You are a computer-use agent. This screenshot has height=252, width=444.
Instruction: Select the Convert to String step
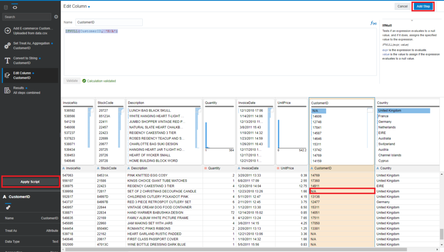(x=30, y=61)
